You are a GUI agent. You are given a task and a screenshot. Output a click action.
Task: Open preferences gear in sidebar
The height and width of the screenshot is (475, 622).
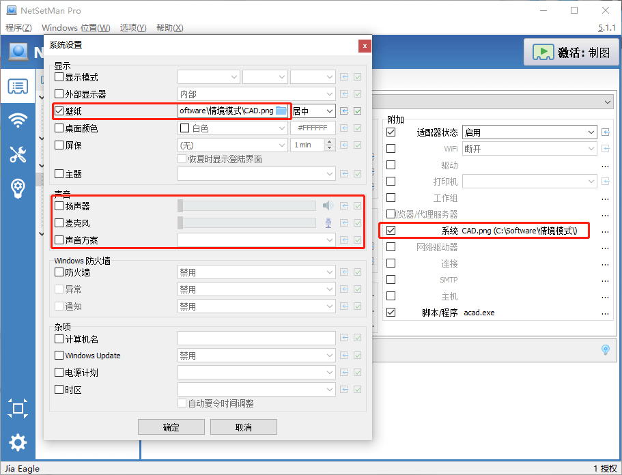18,442
